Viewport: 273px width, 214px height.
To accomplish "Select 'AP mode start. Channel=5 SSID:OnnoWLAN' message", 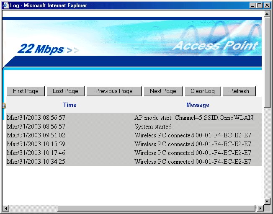I will tap(194, 118).
